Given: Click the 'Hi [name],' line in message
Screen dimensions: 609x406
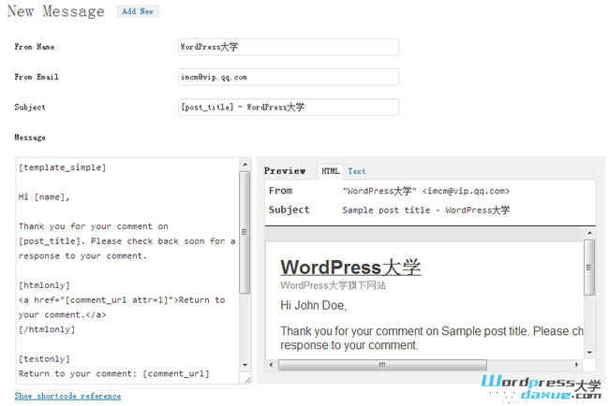Looking at the screenshot, I should (44, 197).
